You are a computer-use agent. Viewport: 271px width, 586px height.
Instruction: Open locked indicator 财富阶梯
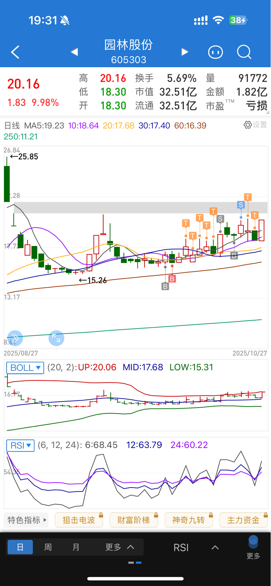click(x=134, y=520)
